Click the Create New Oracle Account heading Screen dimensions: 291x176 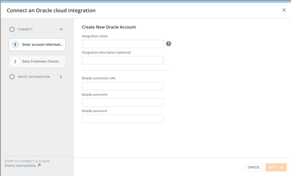[109, 27]
